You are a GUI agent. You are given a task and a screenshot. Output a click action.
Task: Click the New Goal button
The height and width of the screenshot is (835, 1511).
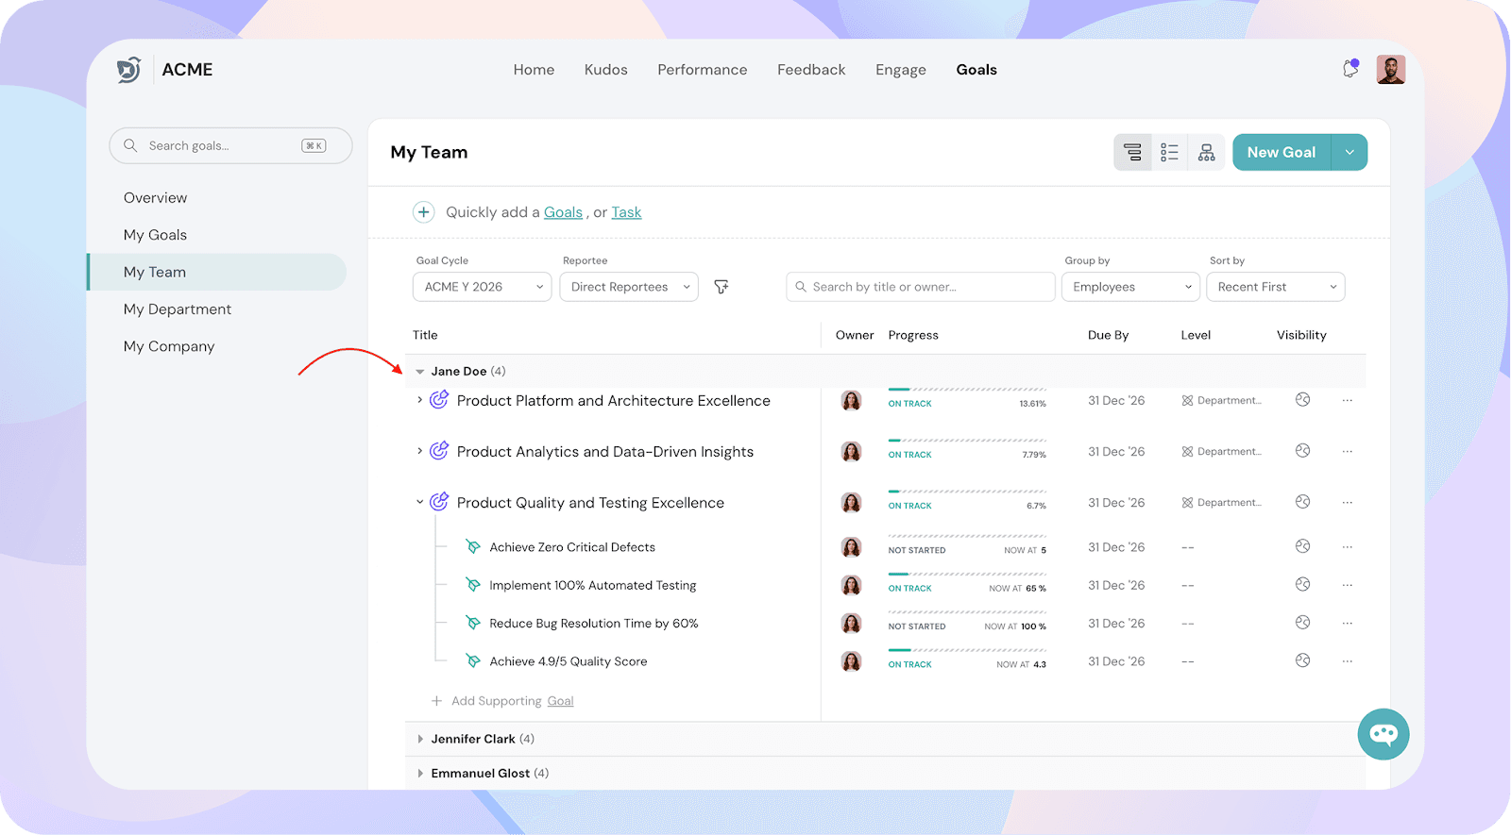1282,152
